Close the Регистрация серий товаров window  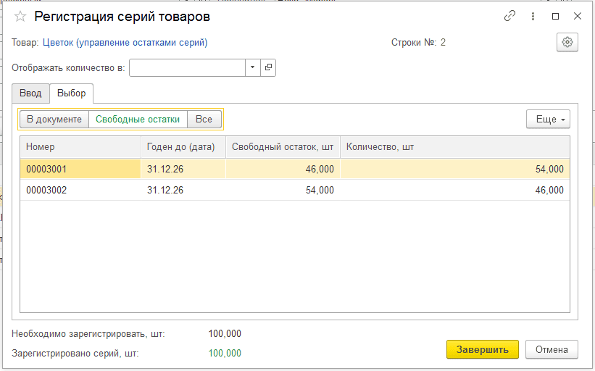(577, 17)
